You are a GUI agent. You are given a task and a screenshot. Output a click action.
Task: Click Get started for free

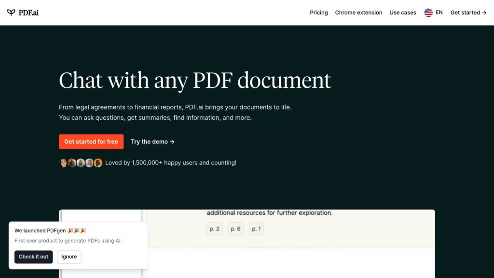tap(91, 141)
